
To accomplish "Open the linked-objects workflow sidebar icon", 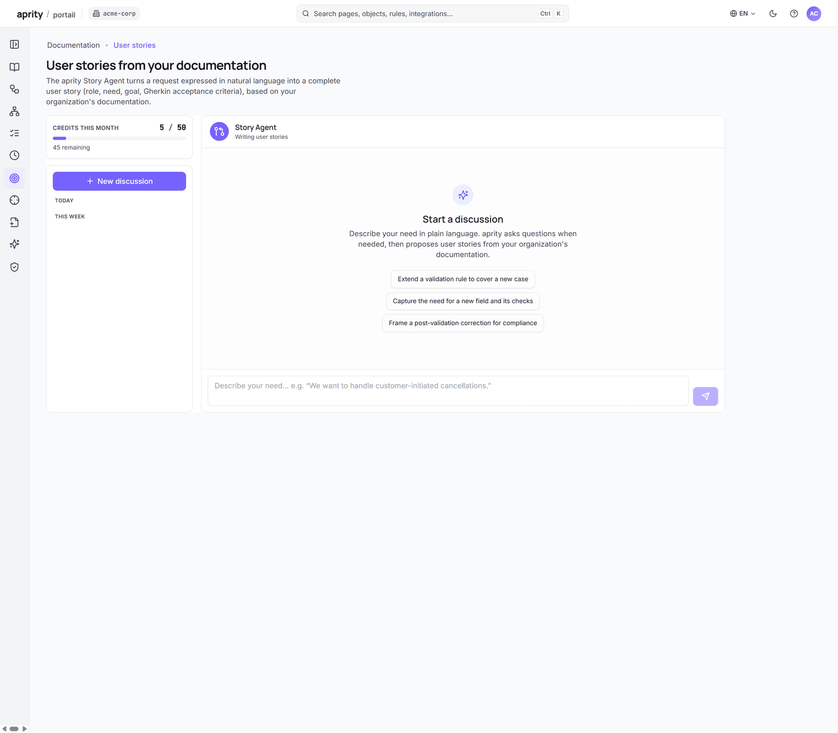I will point(15,89).
